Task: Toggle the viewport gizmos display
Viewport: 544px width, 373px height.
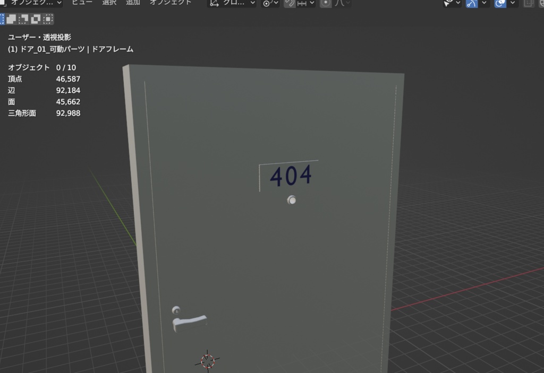Action: 471,3
